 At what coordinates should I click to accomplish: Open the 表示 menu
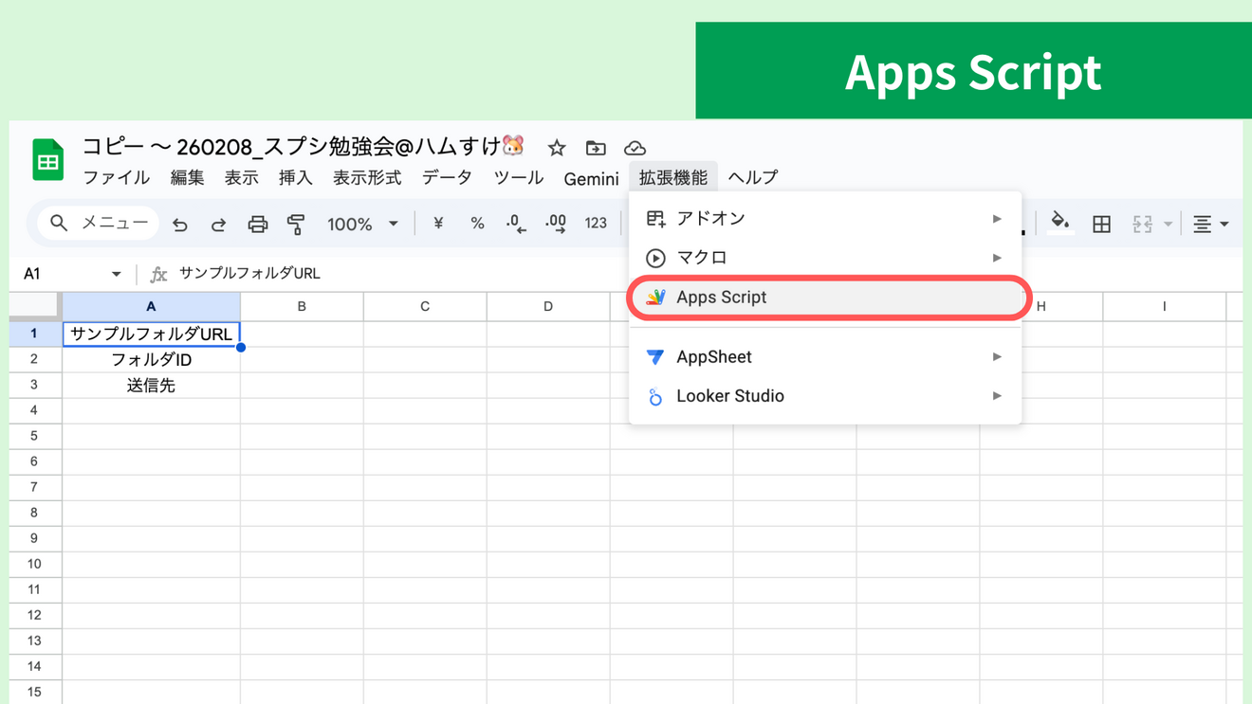(241, 178)
